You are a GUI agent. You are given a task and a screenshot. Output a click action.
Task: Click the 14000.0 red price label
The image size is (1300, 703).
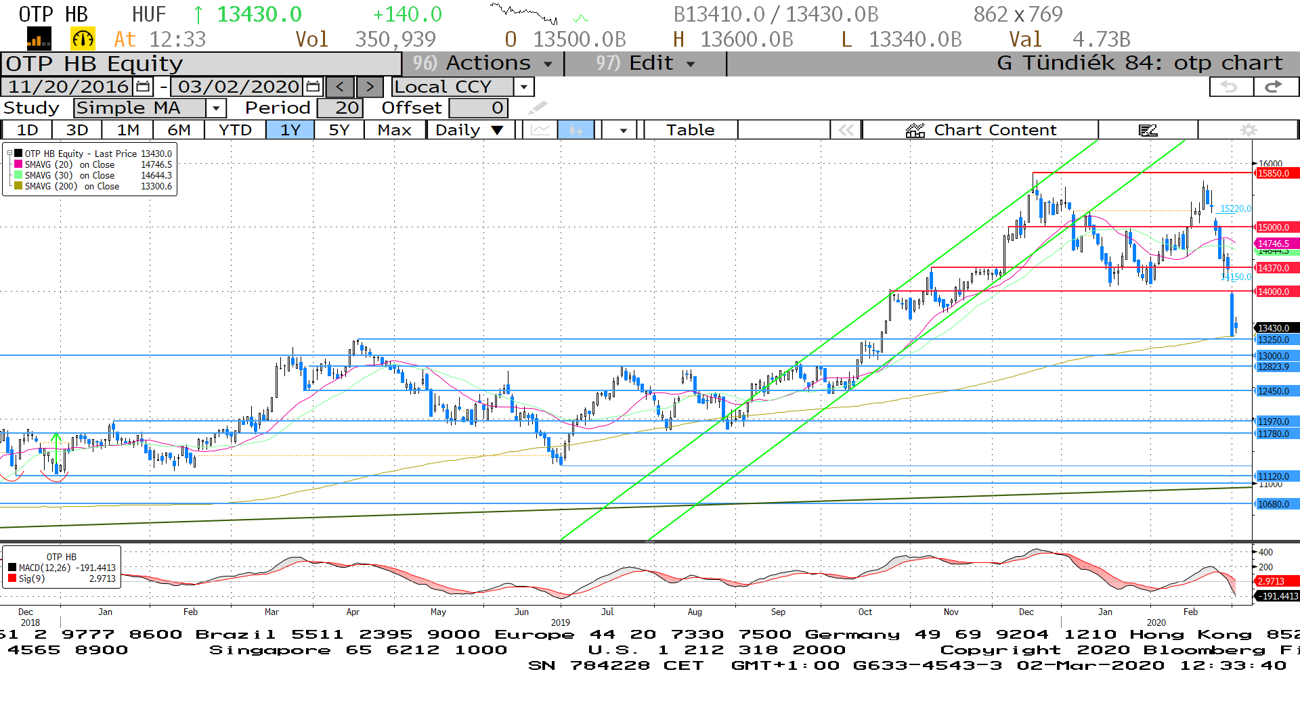coord(1276,292)
